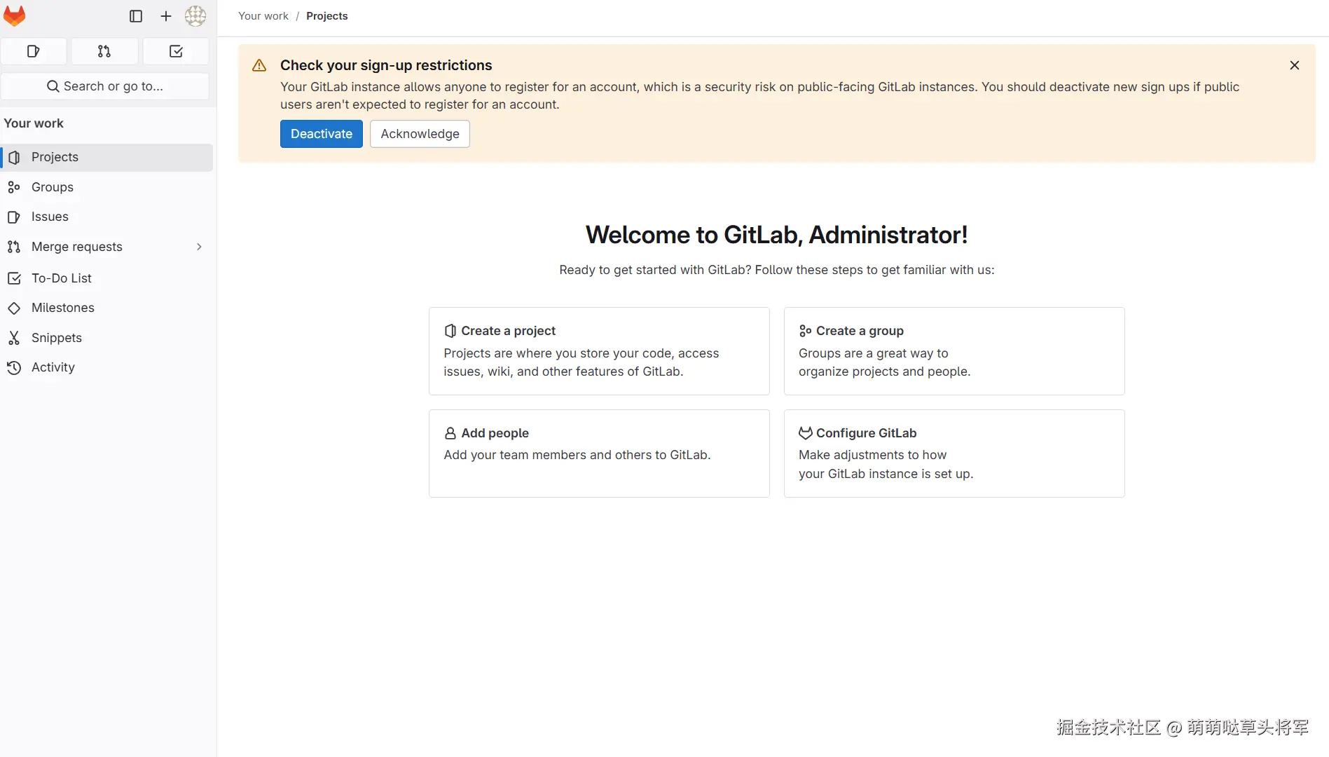
Task: Click the GitLab fox logo
Action: click(x=15, y=16)
